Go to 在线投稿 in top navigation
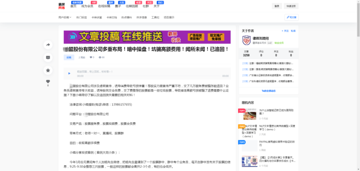Image resolution: width=360 pixels, height=171 pixels. click(x=104, y=6)
